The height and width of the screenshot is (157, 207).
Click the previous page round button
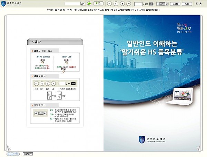click(x=116, y=4)
